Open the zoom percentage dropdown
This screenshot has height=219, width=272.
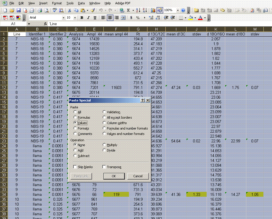click(x=178, y=10)
